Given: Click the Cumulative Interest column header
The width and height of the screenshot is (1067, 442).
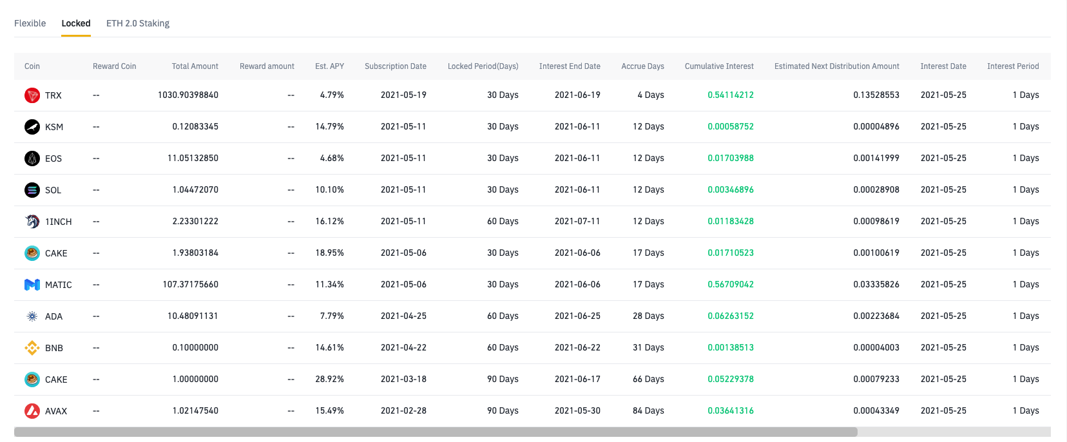Looking at the screenshot, I should (x=719, y=66).
